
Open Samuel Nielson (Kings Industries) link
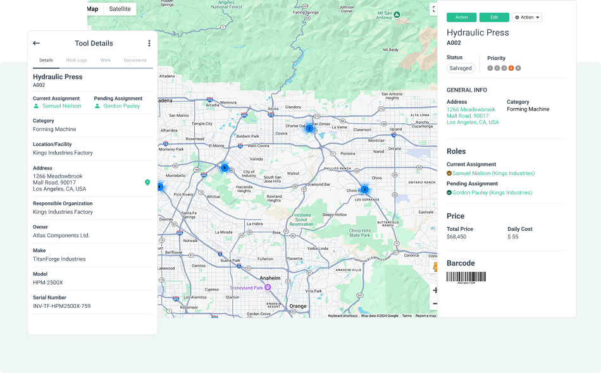(493, 173)
